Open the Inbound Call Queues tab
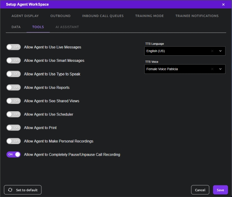232x197 pixels. [x=103, y=16]
